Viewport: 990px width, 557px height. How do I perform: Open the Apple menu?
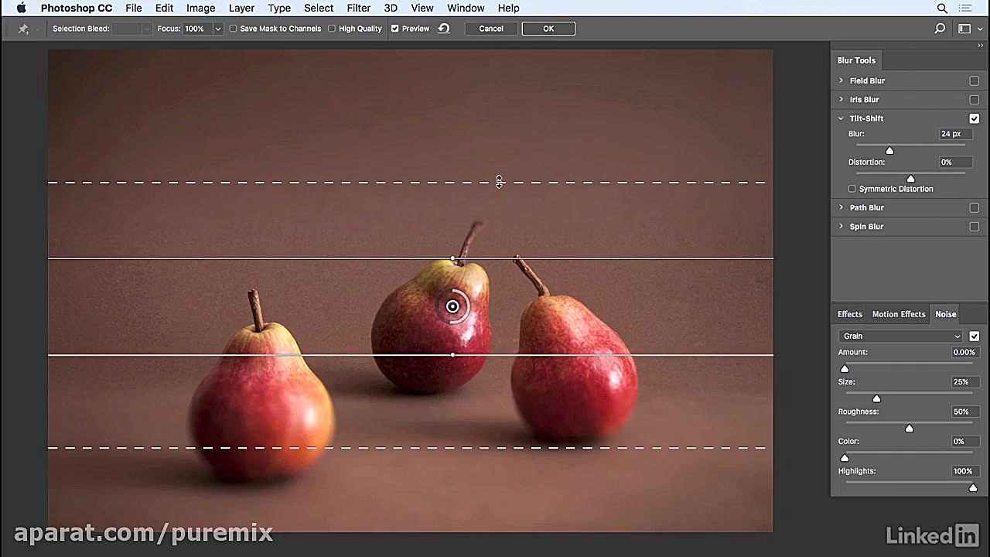(x=21, y=8)
